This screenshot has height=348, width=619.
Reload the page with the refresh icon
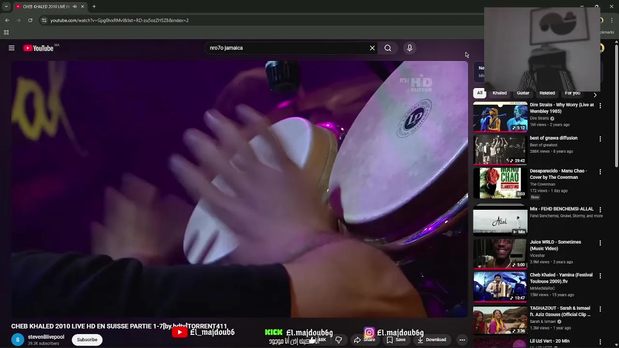(30, 20)
